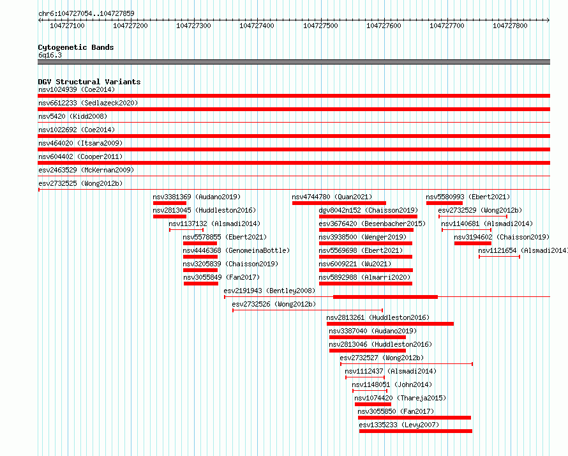Click the nsv464020 (Itsara2009) label
The width and height of the screenshot is (568, 456).
[80, 143]
